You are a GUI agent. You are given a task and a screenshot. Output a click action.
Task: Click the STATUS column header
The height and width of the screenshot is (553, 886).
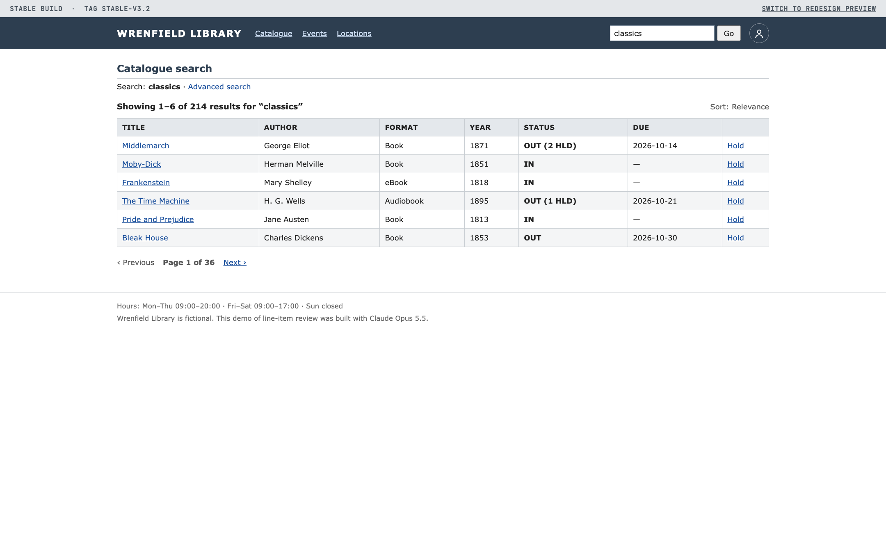[x=573, y=127]
